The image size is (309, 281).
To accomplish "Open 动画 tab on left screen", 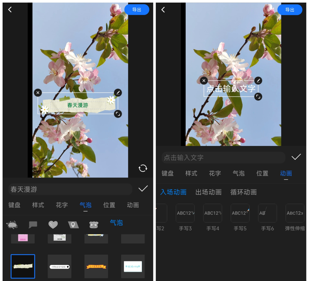I will coord(133,205).
